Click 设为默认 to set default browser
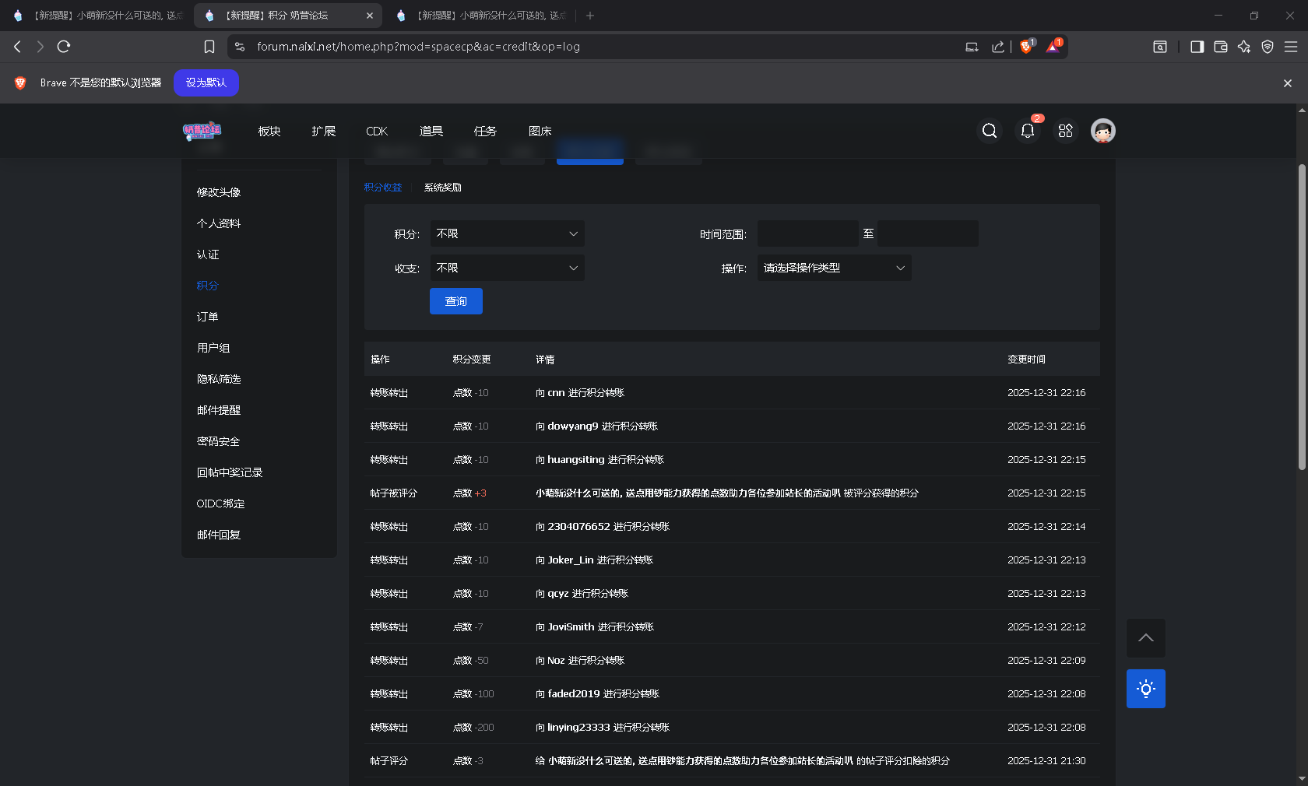The image size is (1308, 786). click(206, 82)
